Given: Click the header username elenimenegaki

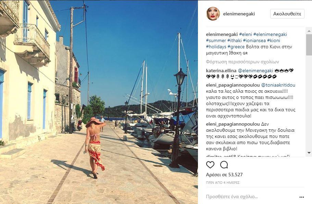Looking at the screenshot, I should (x=239, y=14).
